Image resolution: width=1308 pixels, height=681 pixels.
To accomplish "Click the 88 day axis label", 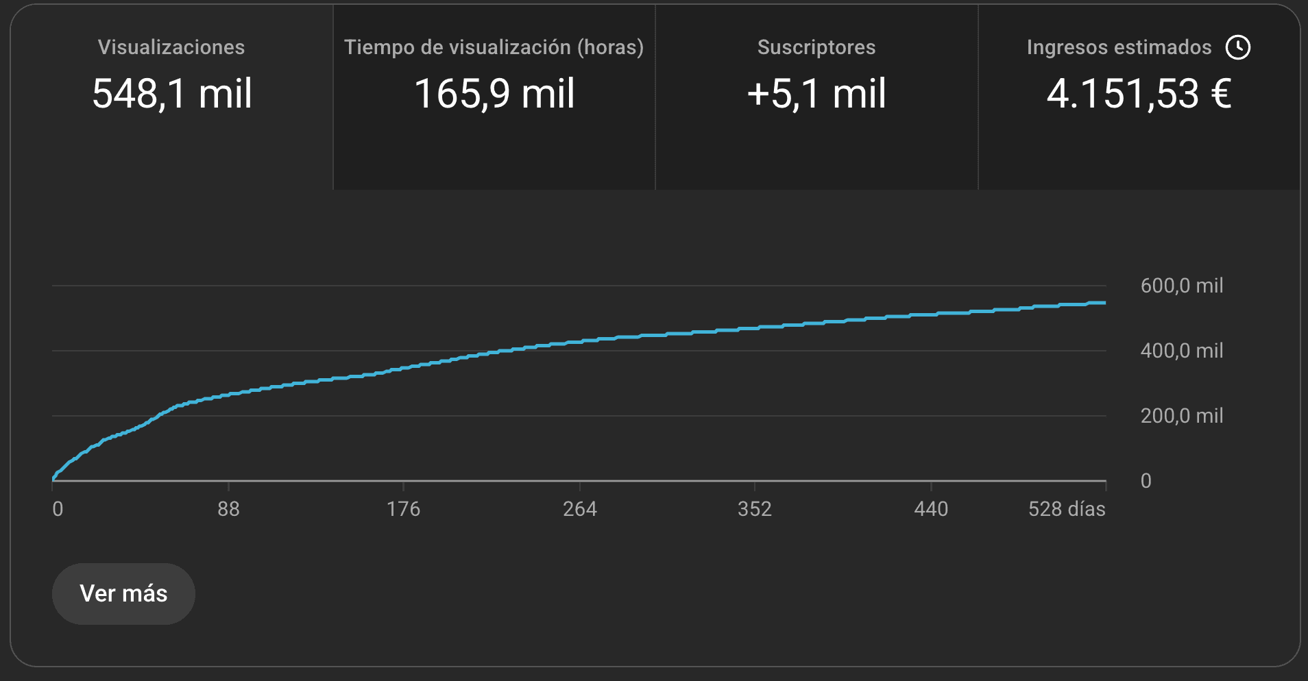I will [x=228, y=509].
